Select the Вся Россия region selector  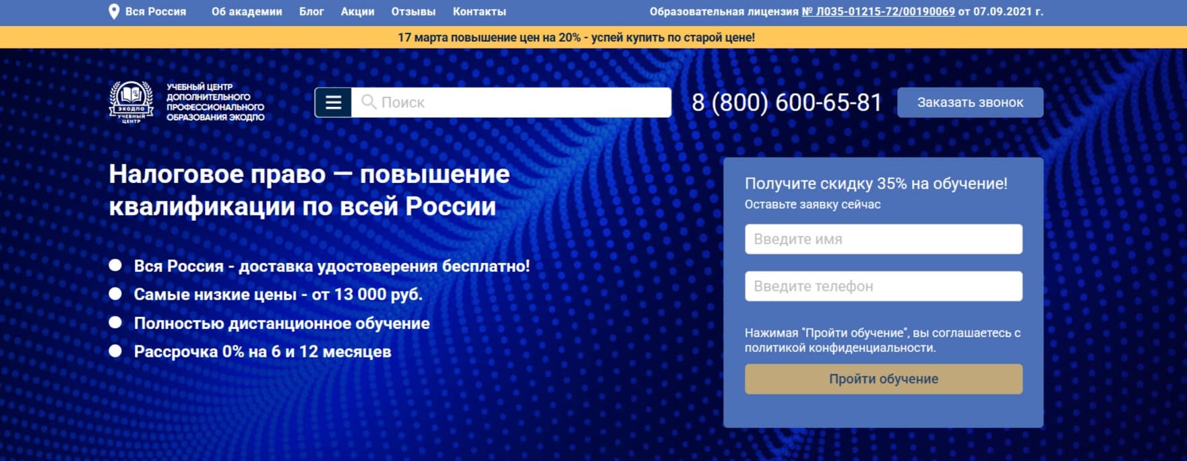[155, 11]
